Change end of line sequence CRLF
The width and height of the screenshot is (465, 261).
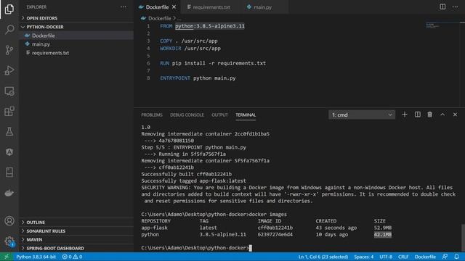pyautogui.click(x=403, y=257)
